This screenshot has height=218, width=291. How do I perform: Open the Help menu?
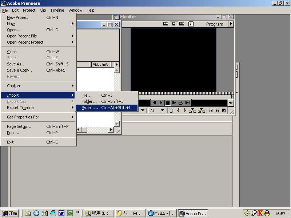coord(90,11)
